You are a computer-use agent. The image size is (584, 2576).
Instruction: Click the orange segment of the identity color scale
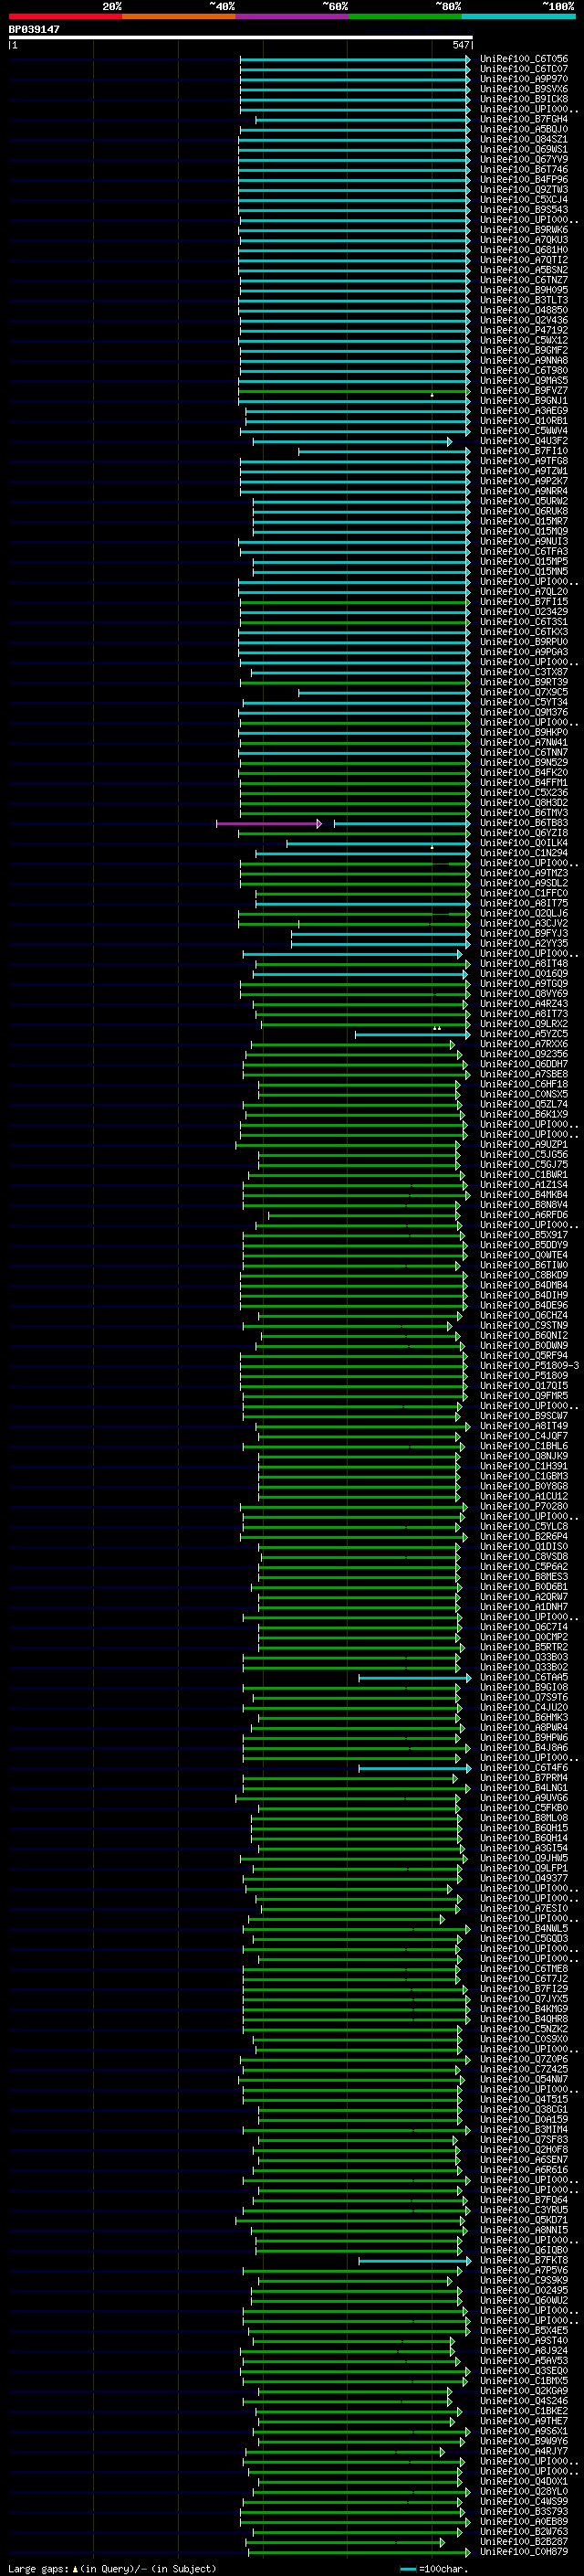click(179, 16)
